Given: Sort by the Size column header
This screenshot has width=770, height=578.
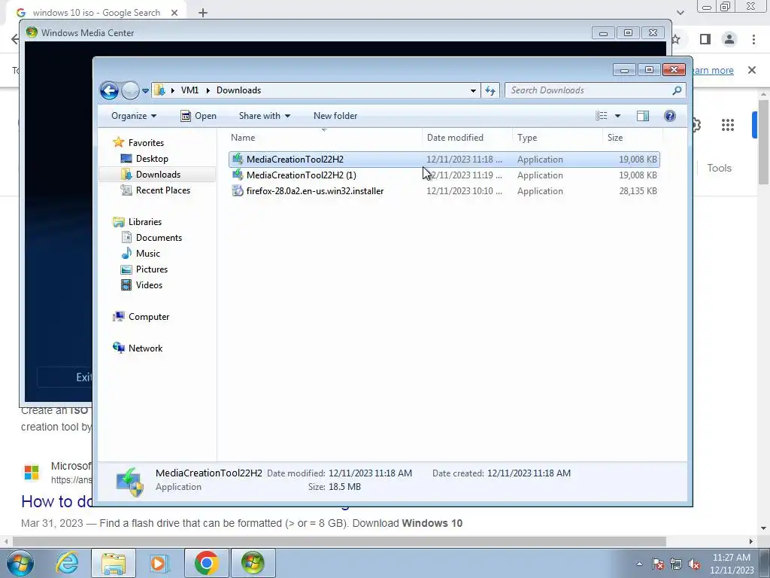Looking at the screenshot, I should click(x=632, y=138).
